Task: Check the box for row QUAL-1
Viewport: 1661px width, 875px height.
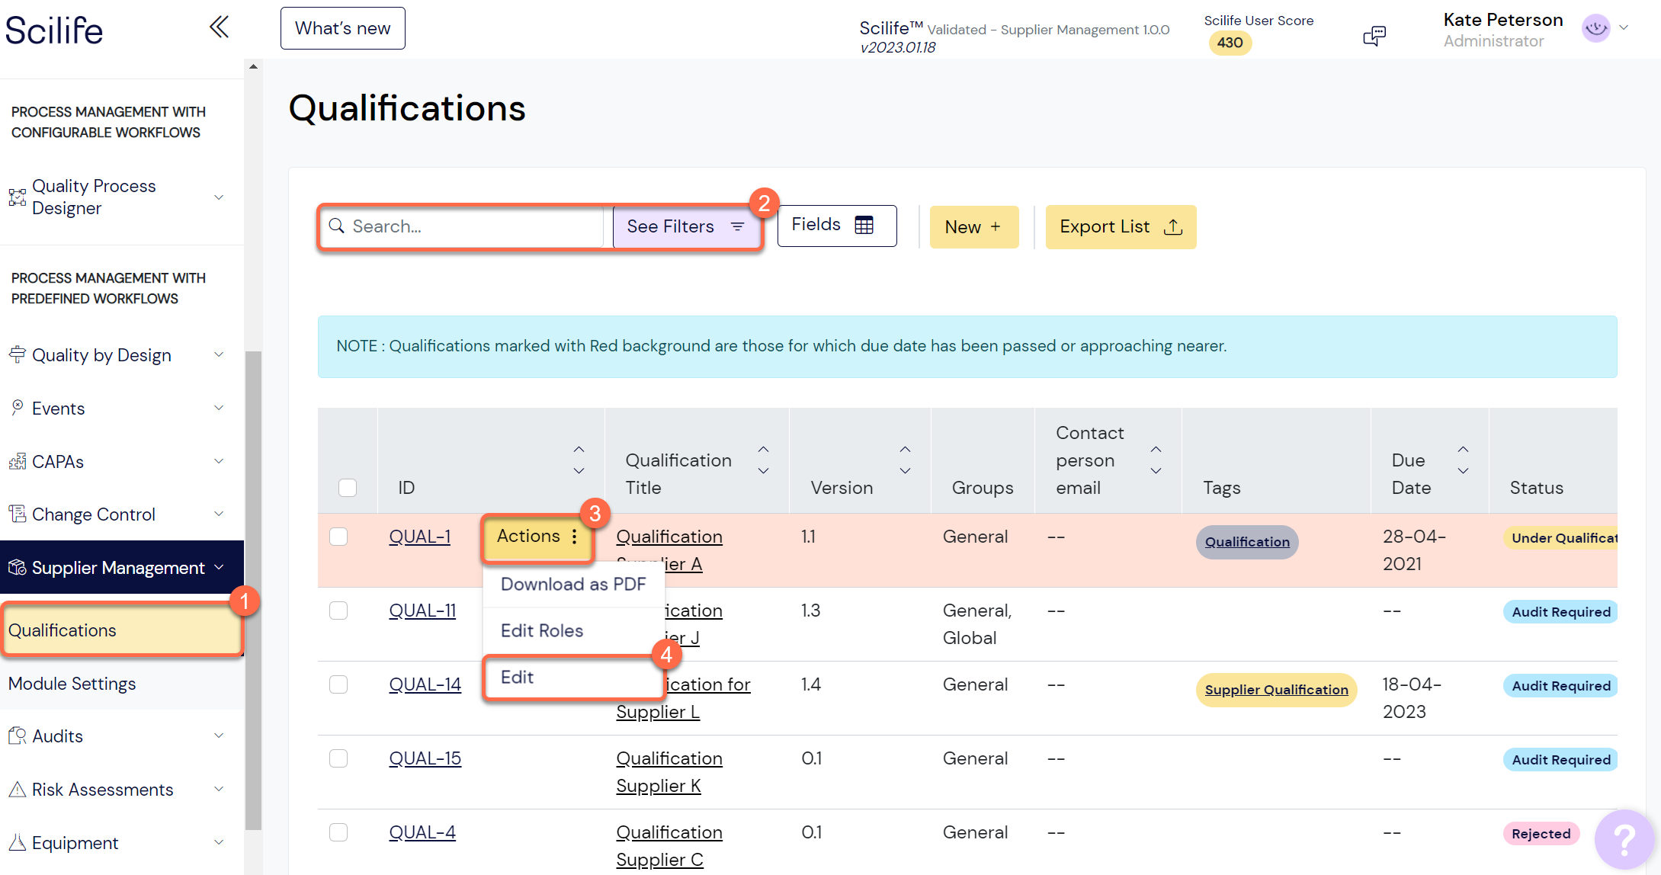Action: tap(338, 537)
